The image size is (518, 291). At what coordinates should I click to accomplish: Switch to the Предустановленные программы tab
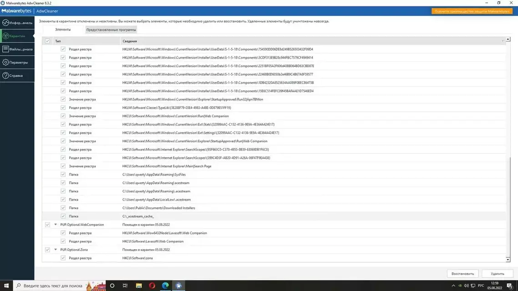coord(111,30)
